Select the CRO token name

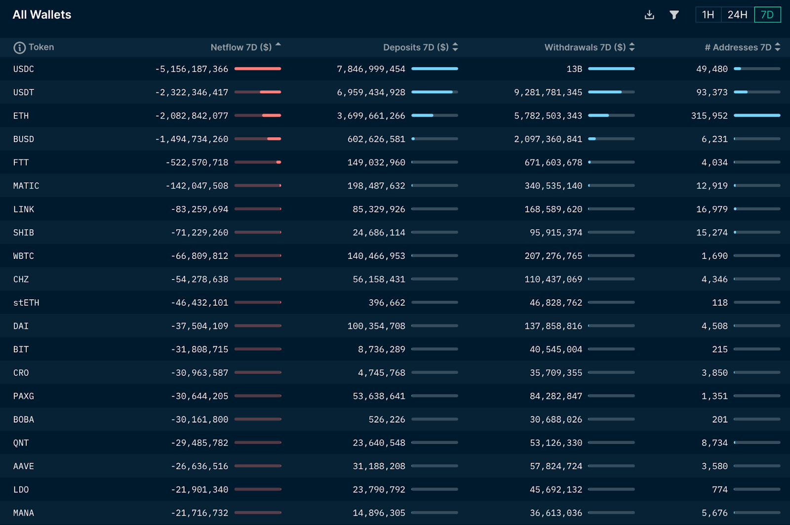[21, 373]
